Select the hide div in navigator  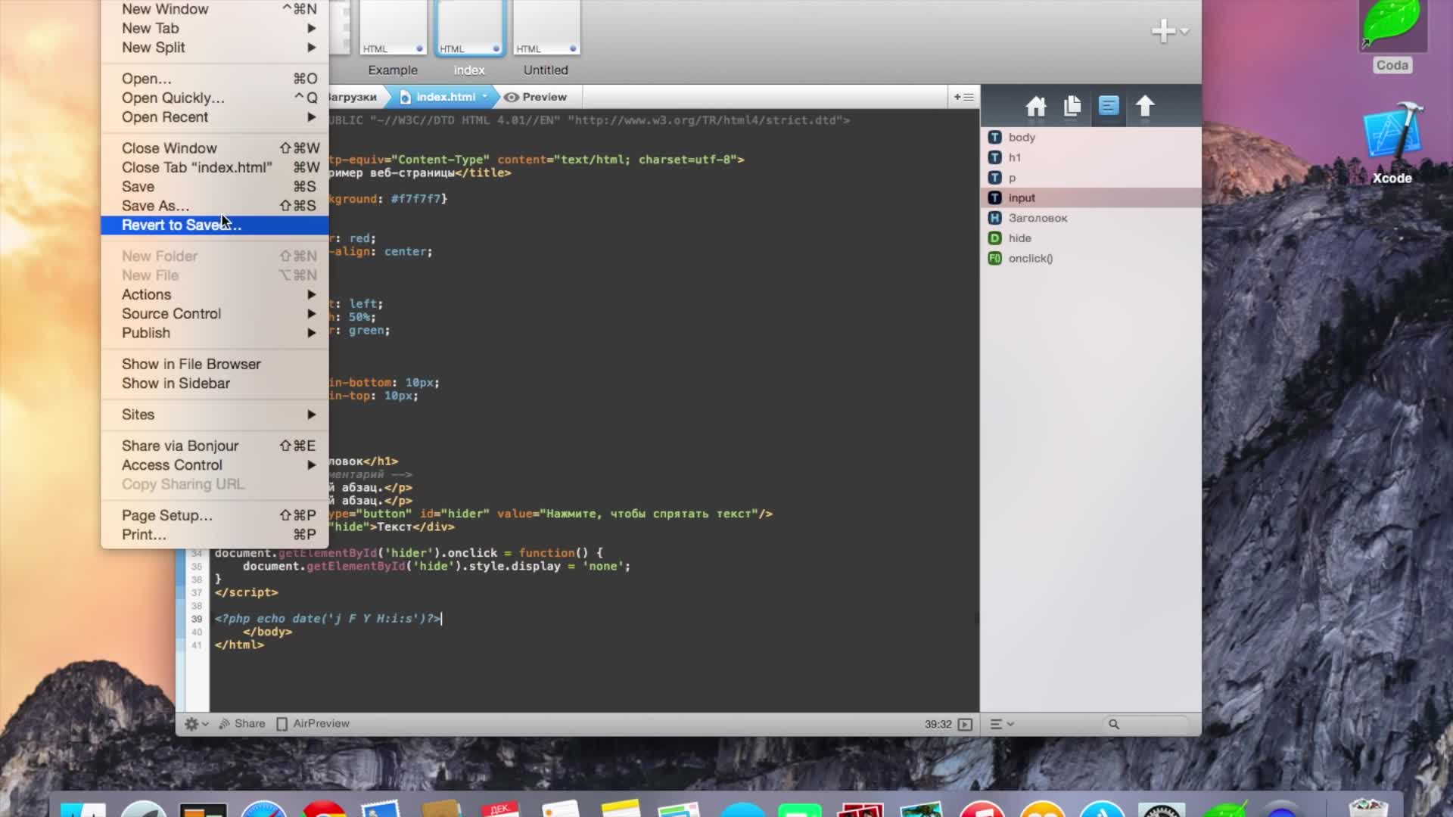click(x=1091, y=238)
